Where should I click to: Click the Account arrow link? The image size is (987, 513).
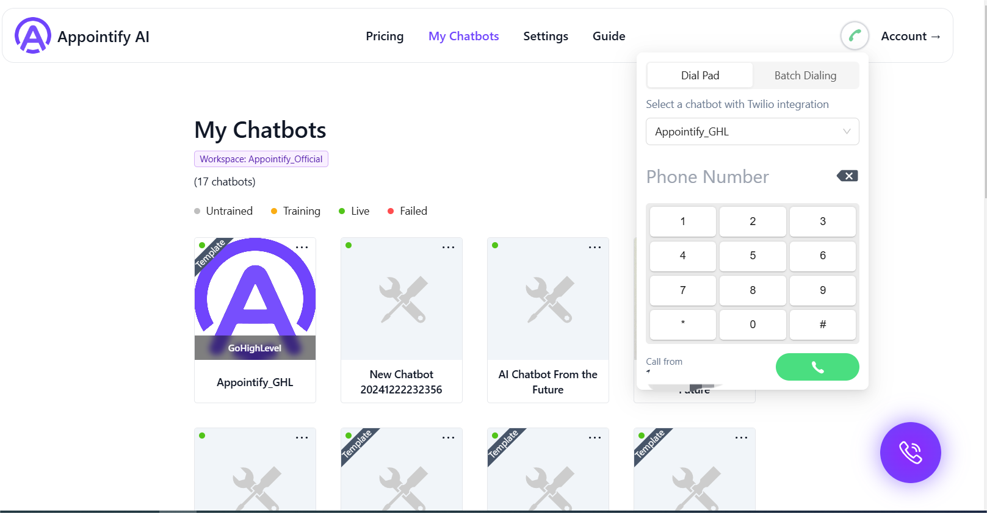pos(911,36)
